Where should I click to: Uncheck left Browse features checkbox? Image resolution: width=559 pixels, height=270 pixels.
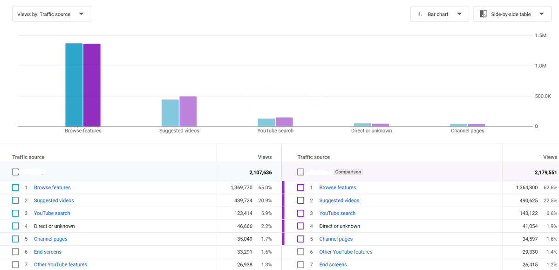15,187
